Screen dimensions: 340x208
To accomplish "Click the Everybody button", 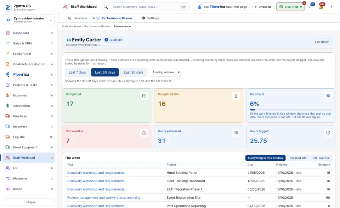I will click(x=322, y=42).
